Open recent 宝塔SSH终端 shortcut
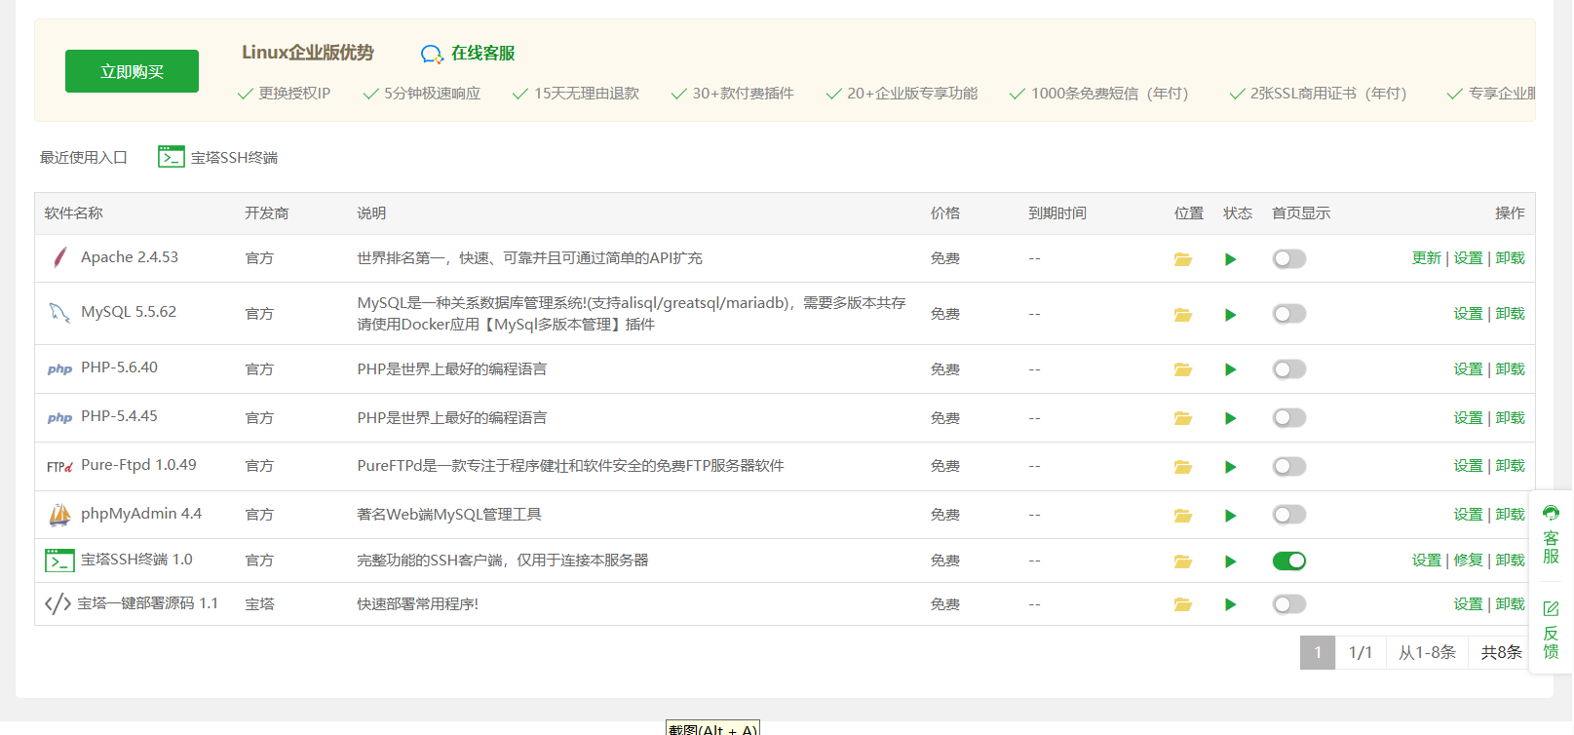Screen dimensions: 1574x735 pyautogui.click(x=218, y=157)
